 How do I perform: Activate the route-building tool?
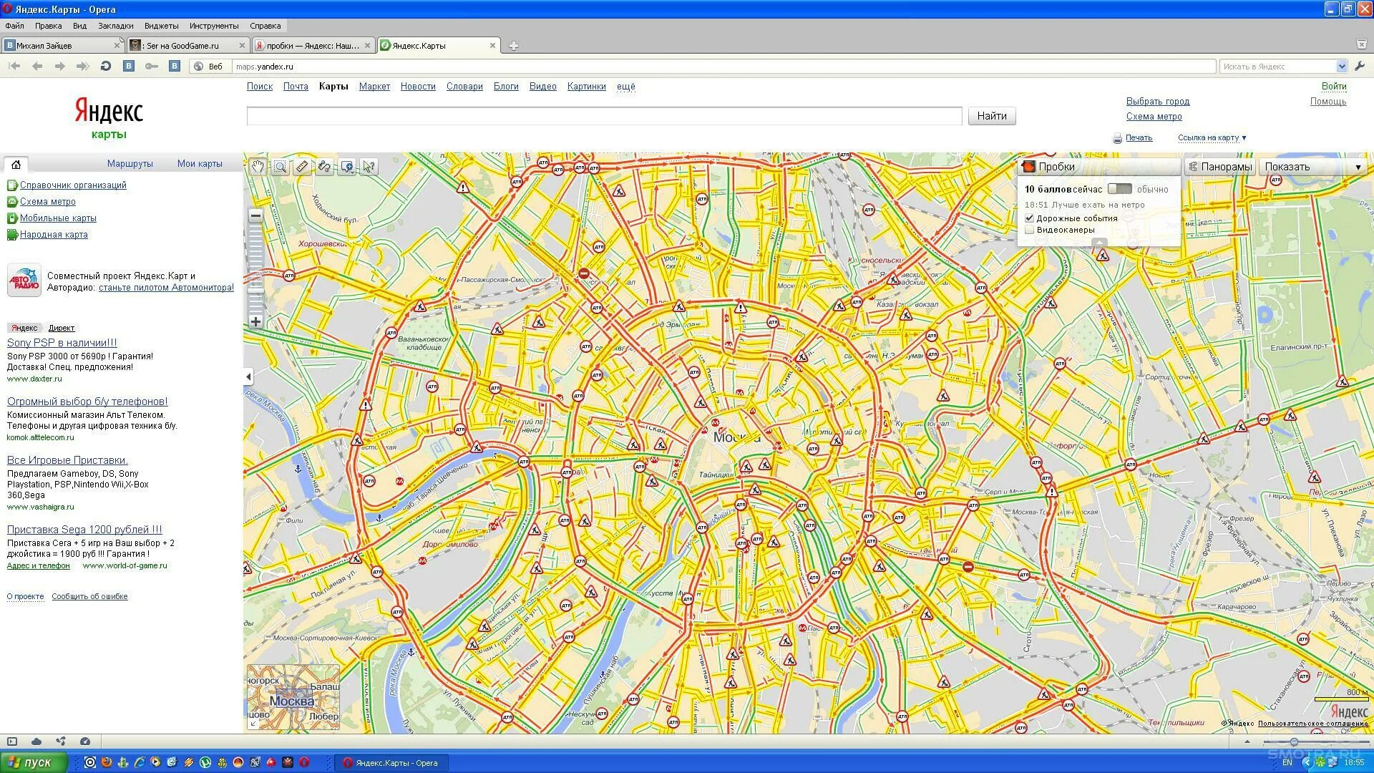324,167
